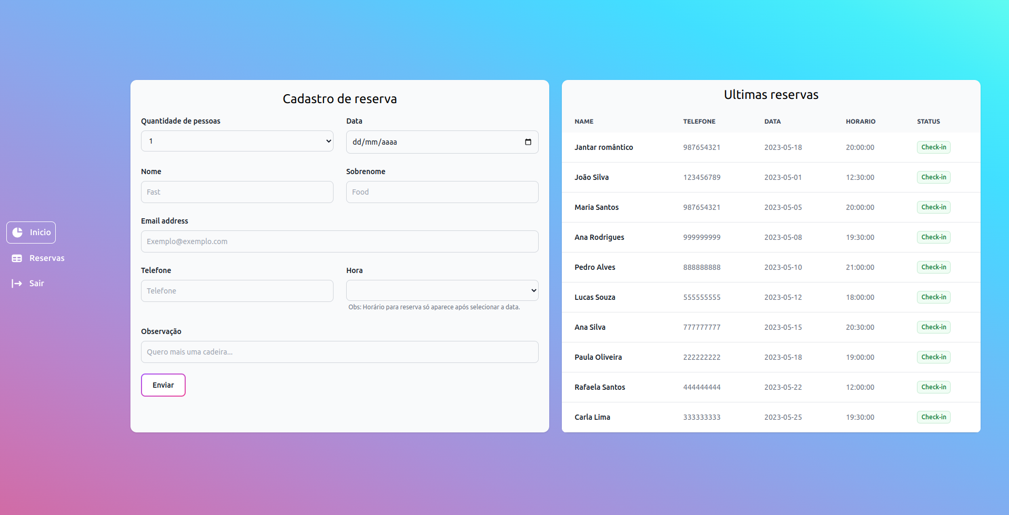Click the date 2023-05-25
The width and height of the screenshot is (1009, 515).
coord(783,417)
